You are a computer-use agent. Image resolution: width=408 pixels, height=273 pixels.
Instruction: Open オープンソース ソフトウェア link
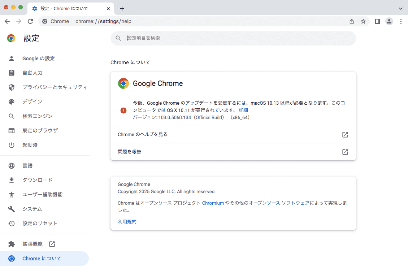pos(279,203)
